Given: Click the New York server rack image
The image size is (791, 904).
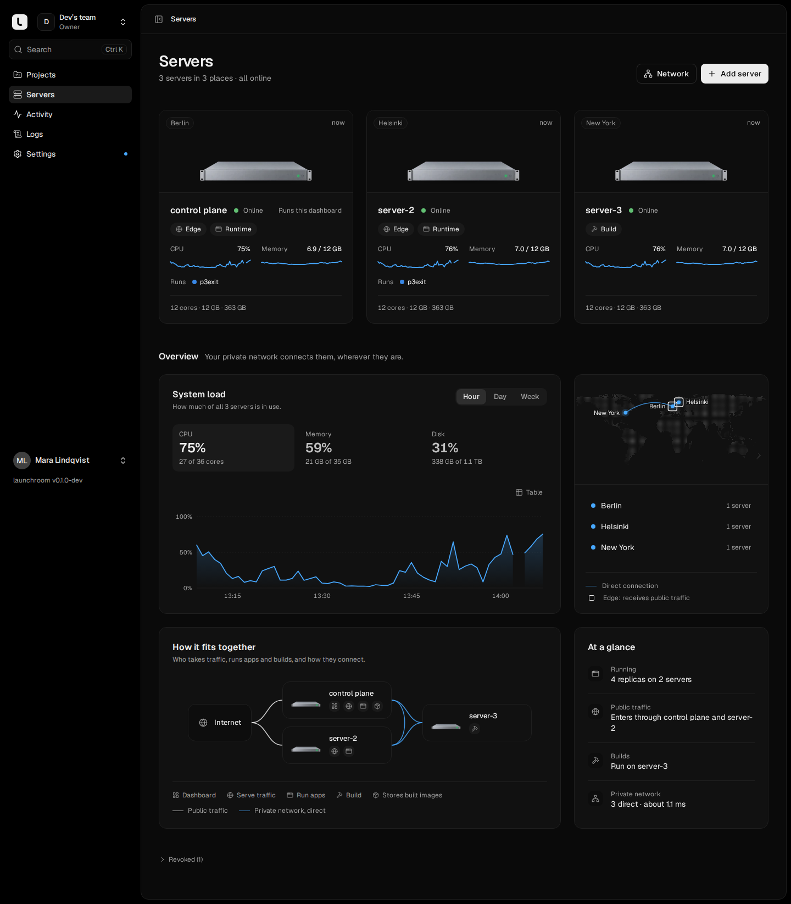Looking at the screenshot, I should (x=671, y=171).
